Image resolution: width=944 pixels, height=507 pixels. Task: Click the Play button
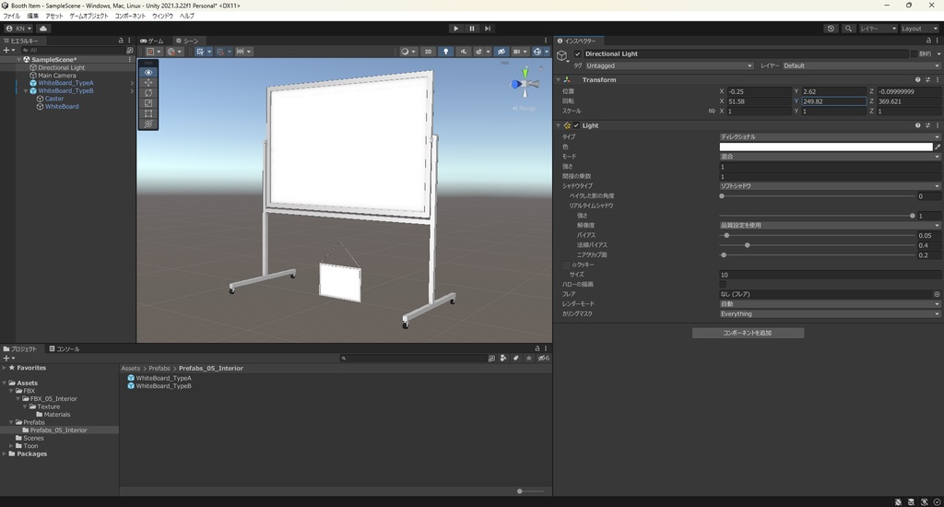tap(455, 29)
